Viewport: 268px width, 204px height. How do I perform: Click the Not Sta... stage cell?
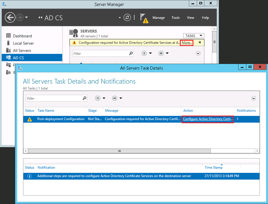[x=95, y=119]
